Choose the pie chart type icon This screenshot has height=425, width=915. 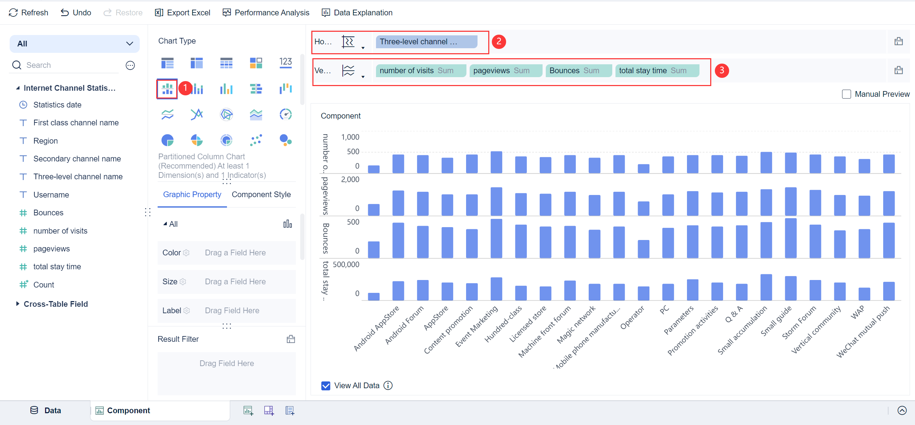click(167, 140)
